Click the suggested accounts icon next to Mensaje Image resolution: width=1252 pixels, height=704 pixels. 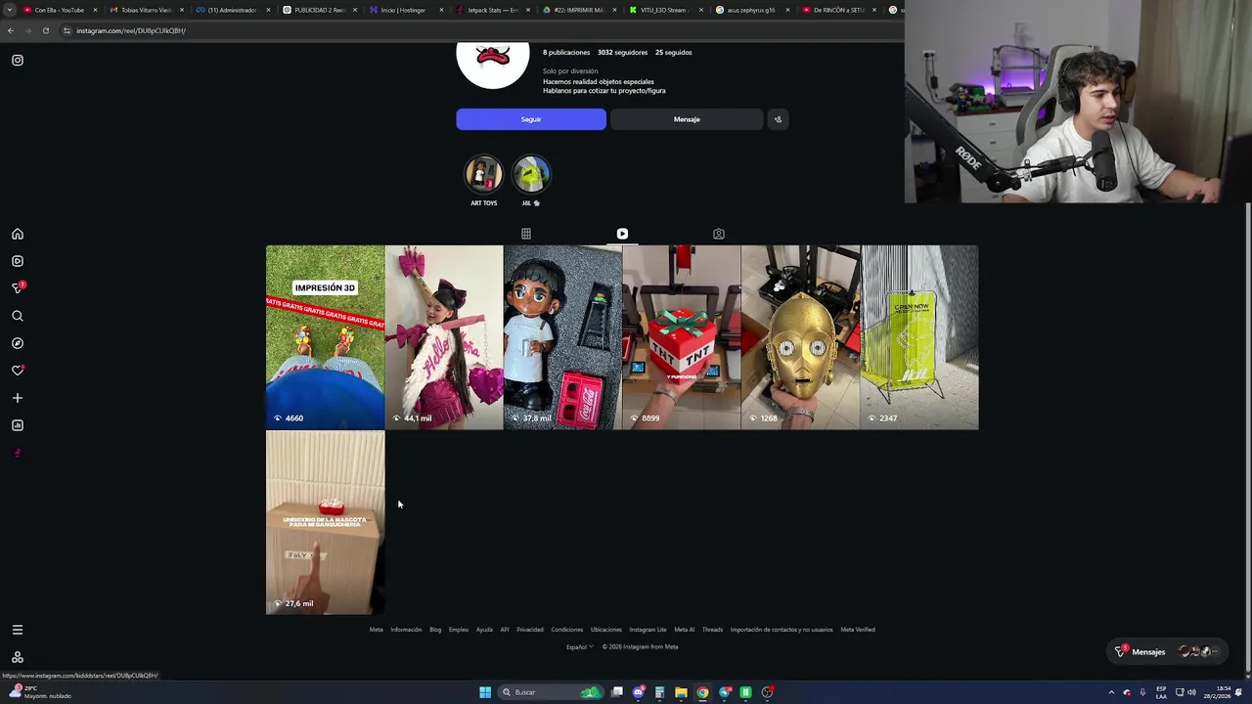pos(778,119)
